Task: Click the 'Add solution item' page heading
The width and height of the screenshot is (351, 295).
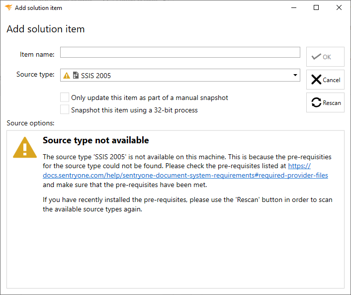Action: tap(46, 29)
